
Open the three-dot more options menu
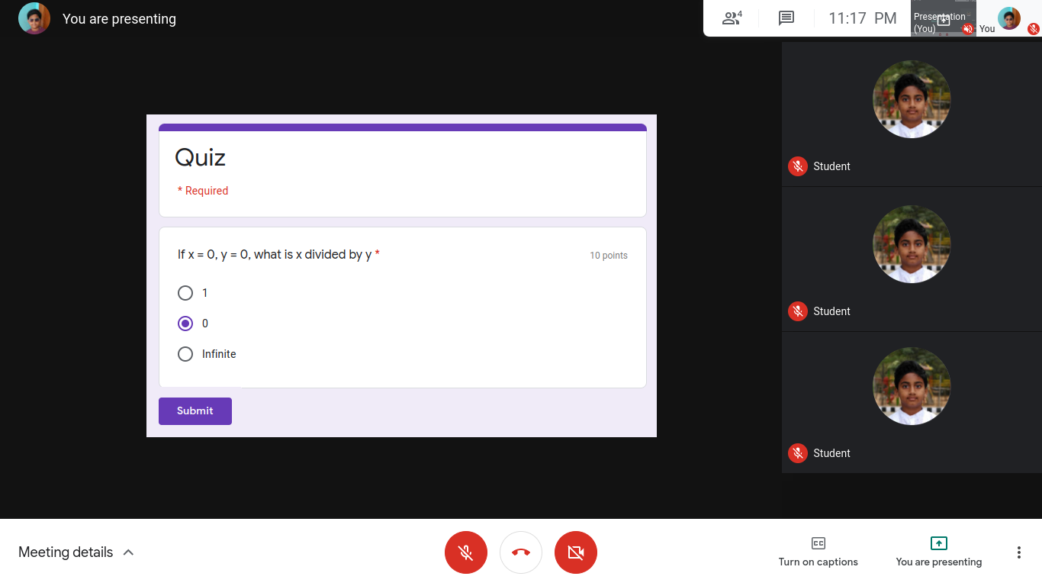tap(1018, 552)
